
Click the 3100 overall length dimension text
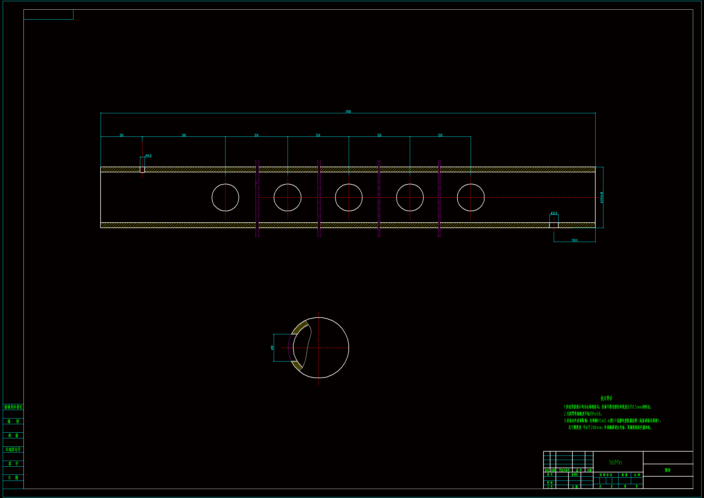pyautogui.click(x=348, y=111)
